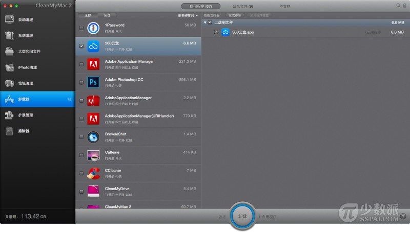Uncheck the 360云盘.app file checkbox

[x=216, y=32]
